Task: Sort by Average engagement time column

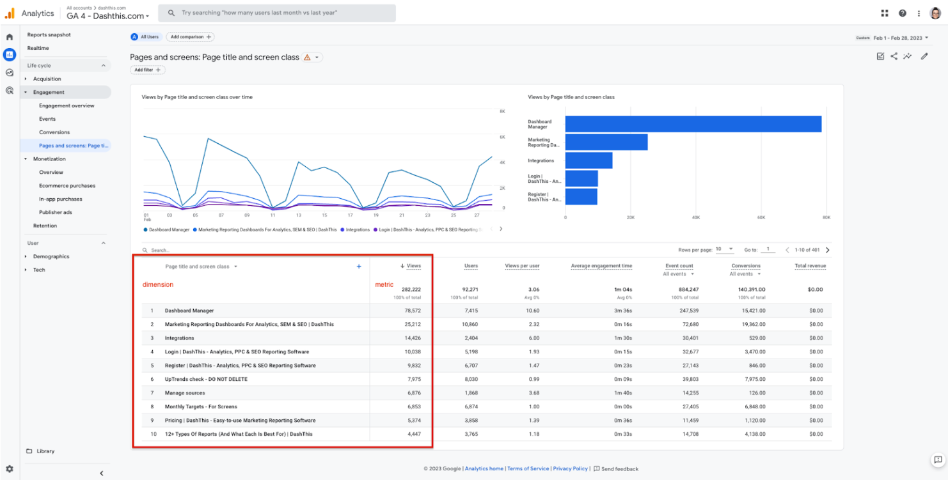Action: (601, 267)
